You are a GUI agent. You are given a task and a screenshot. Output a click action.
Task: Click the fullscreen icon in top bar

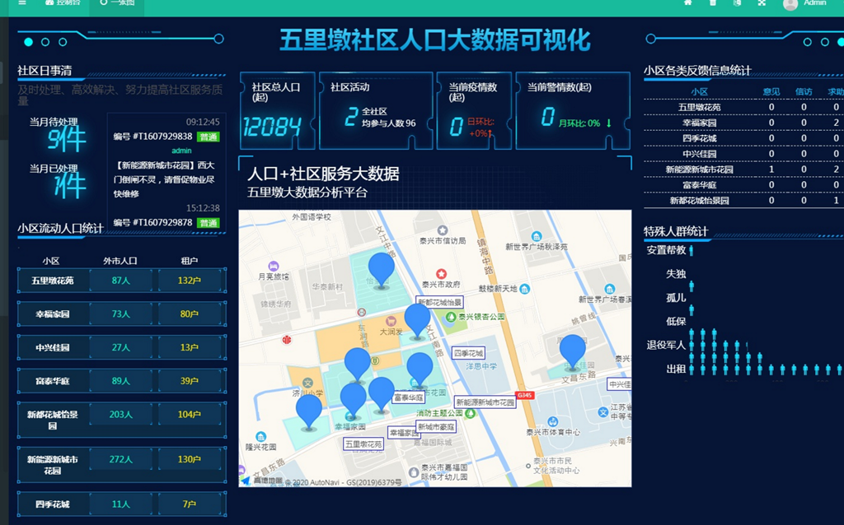pos(762,2)
